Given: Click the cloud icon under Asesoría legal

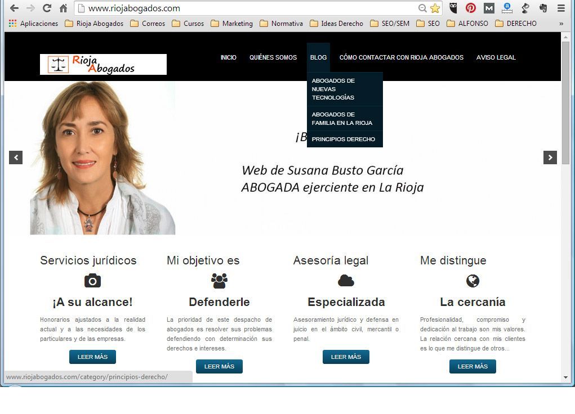Looking at the screenshot, I should click(x=346, y=281).
